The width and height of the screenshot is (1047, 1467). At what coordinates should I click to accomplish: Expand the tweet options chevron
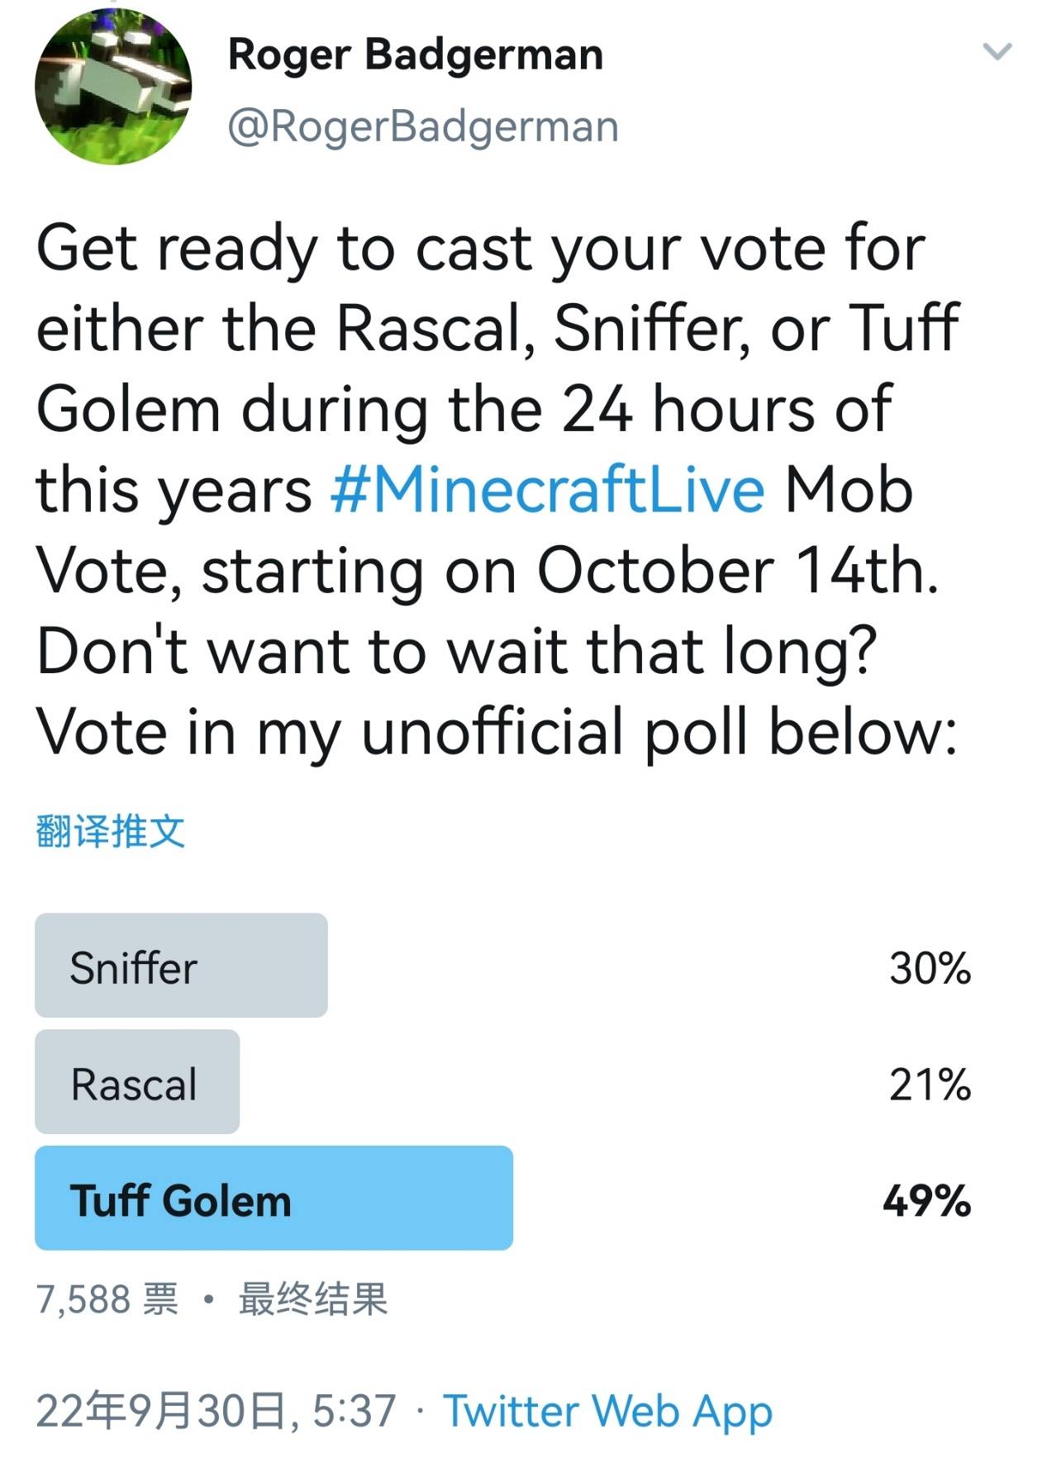click(x=997, y=52)
